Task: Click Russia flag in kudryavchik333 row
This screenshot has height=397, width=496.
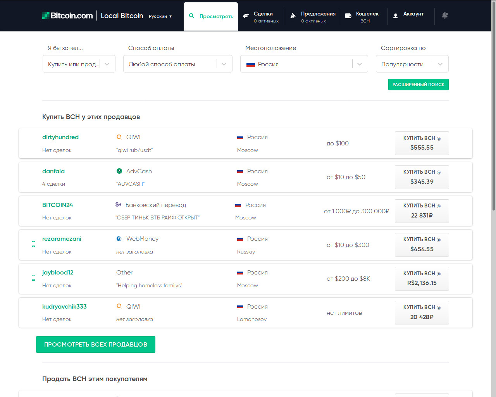Action: [240, 307]
